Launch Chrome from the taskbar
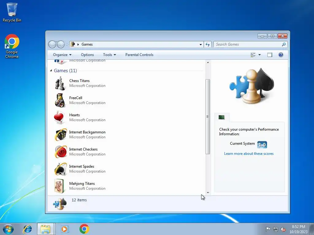The image size is (314, 235). [x=84, y=229]
